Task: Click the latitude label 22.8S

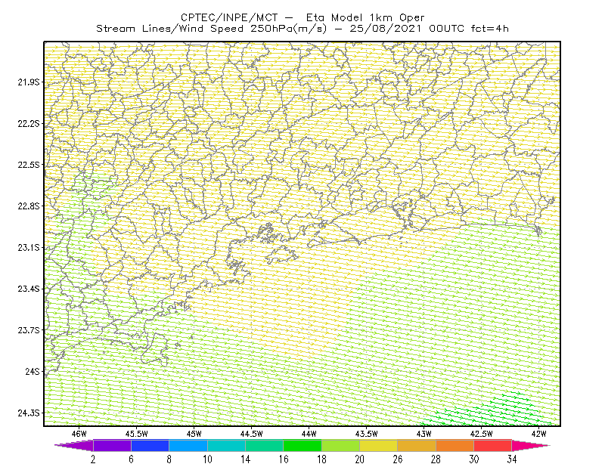Action: point(28,206)
